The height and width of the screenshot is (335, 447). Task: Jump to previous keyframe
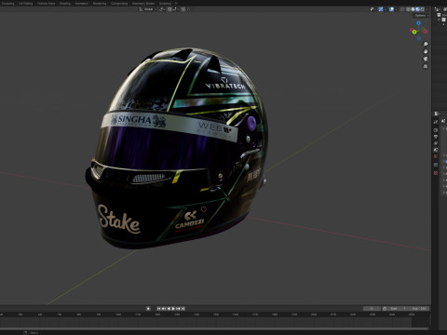click(164, 309)
